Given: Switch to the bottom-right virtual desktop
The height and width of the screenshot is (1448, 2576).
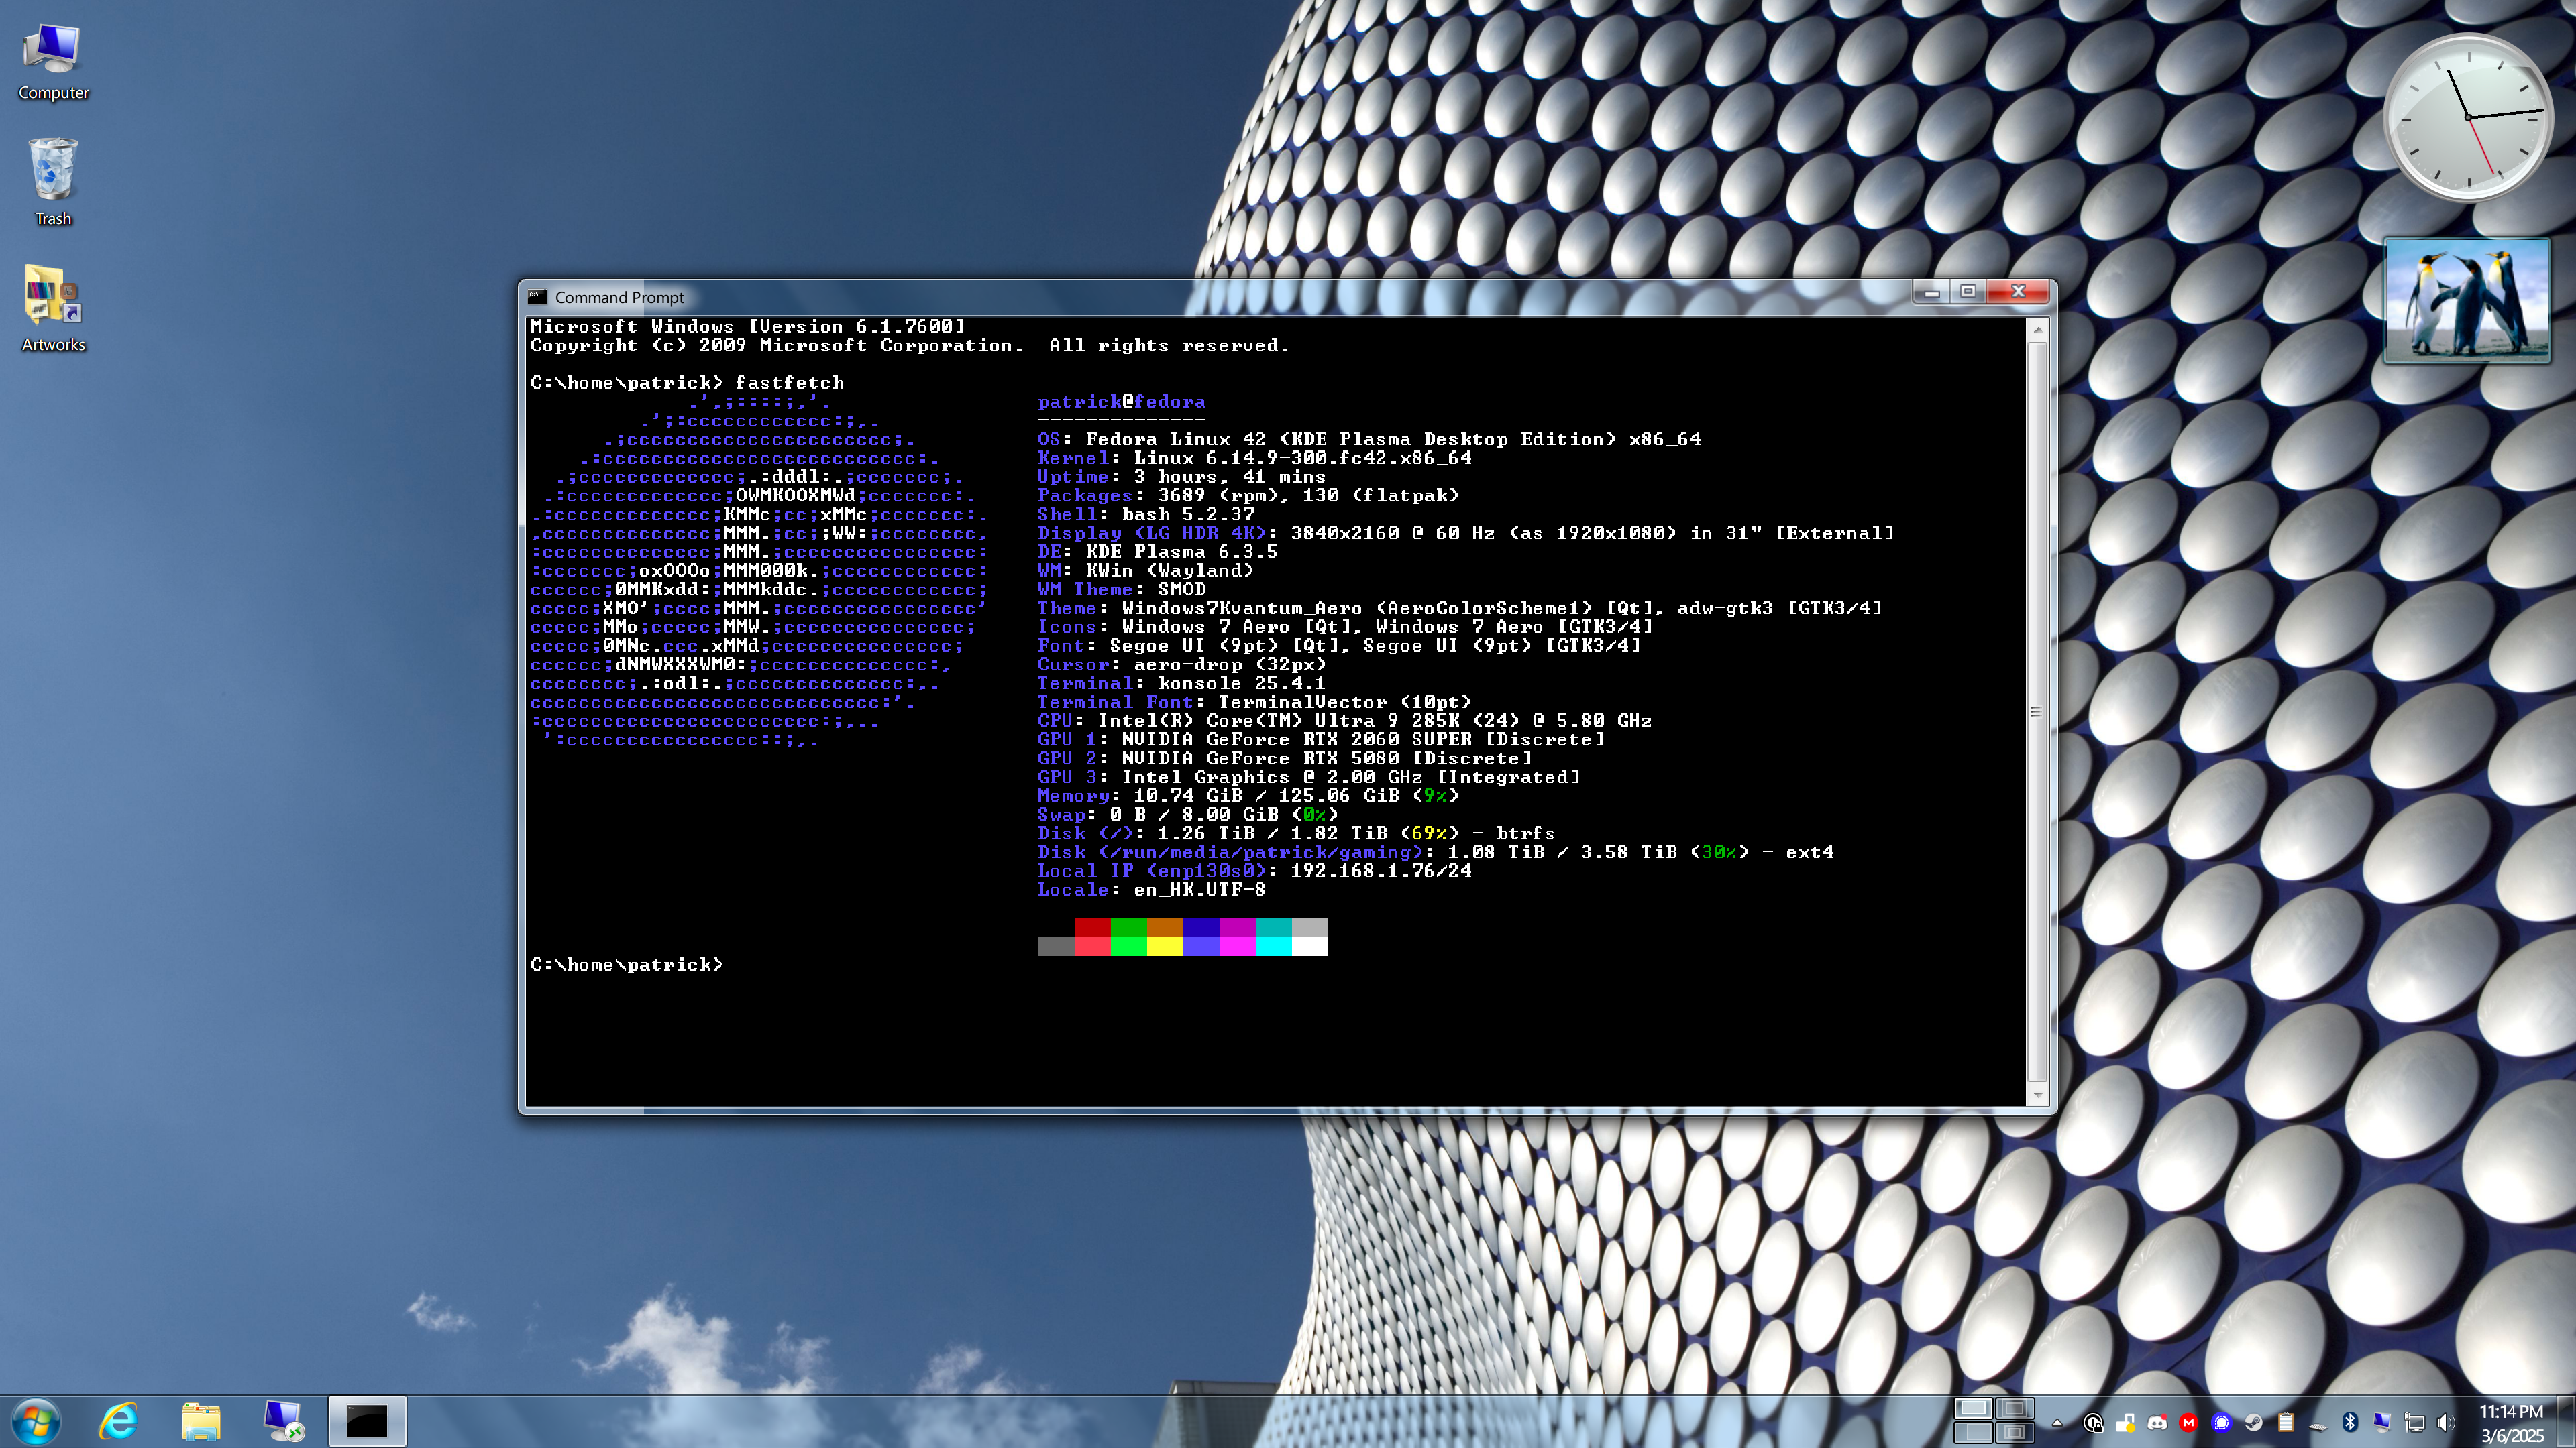Looking at the screenshot, I should point(2014,1432).
